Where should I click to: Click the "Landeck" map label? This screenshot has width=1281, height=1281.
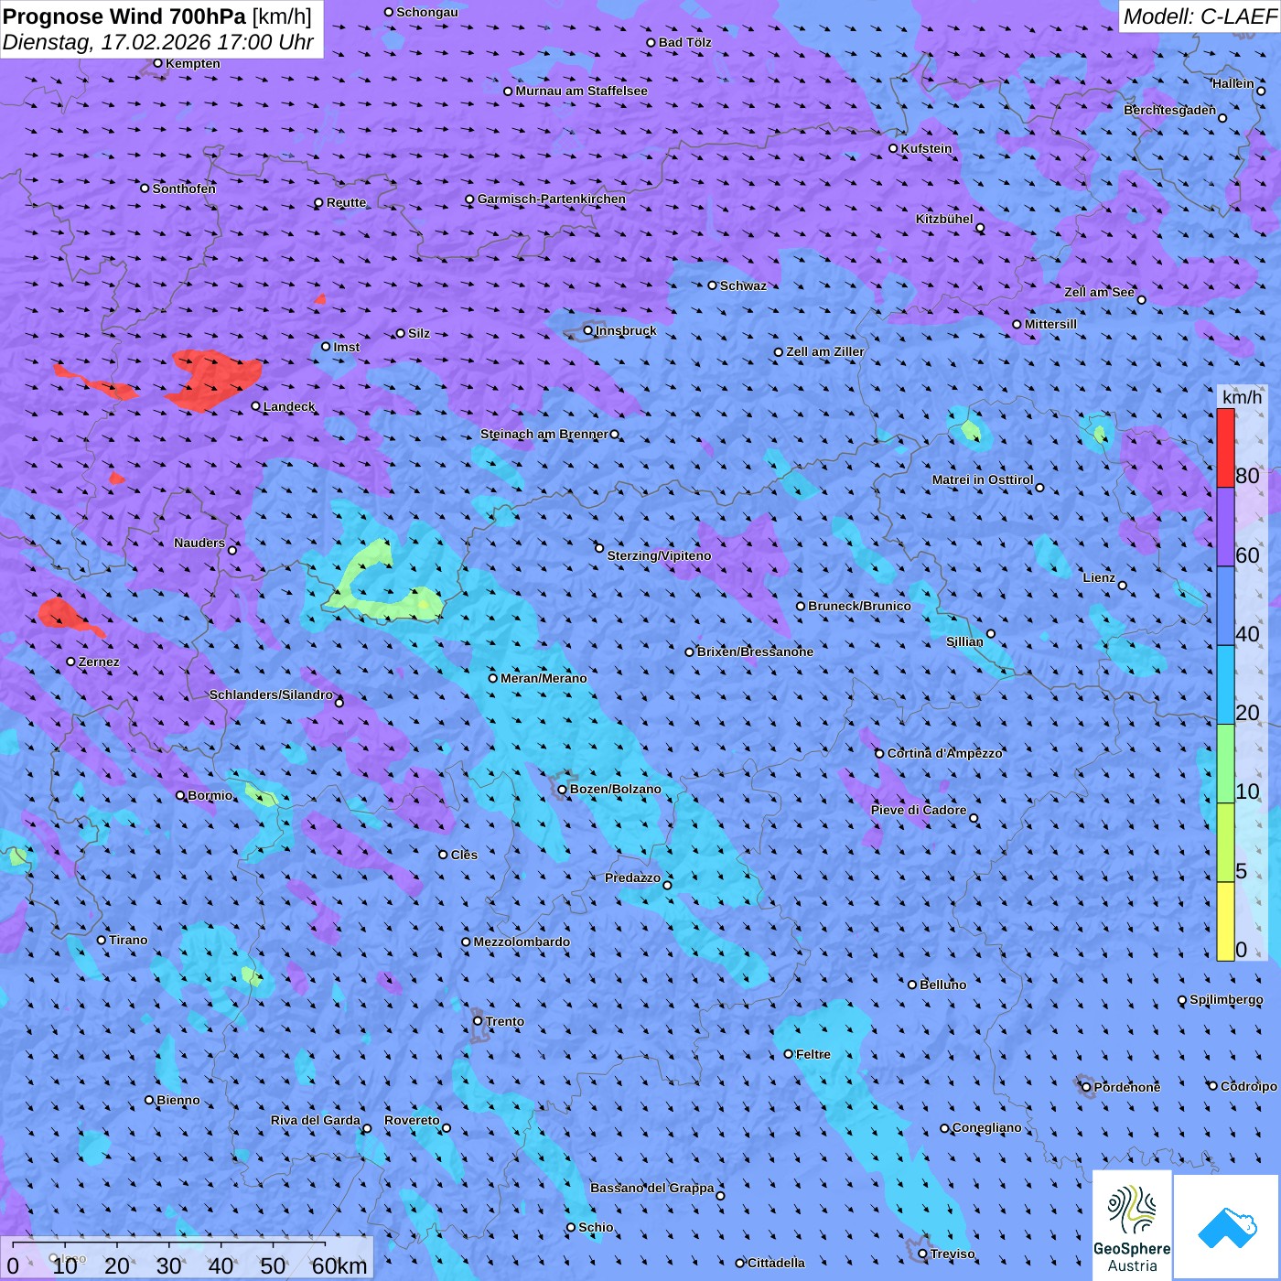coord(289,406)
